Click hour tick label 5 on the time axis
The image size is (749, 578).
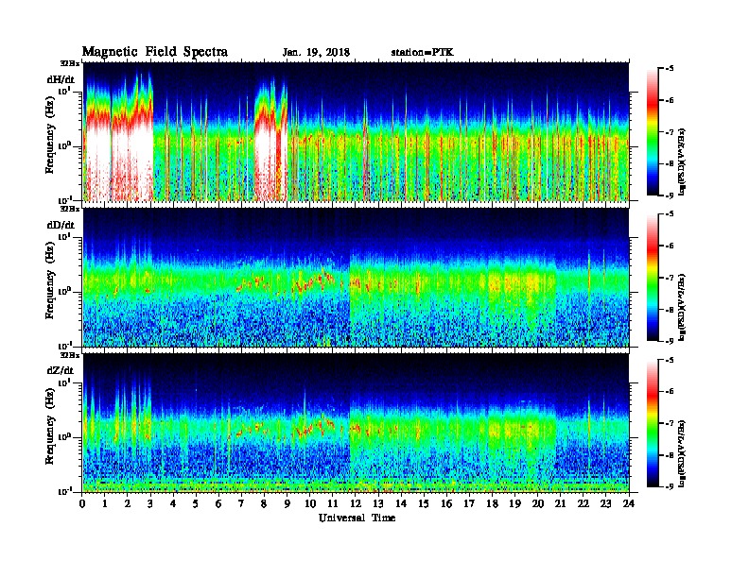point(196,504)
